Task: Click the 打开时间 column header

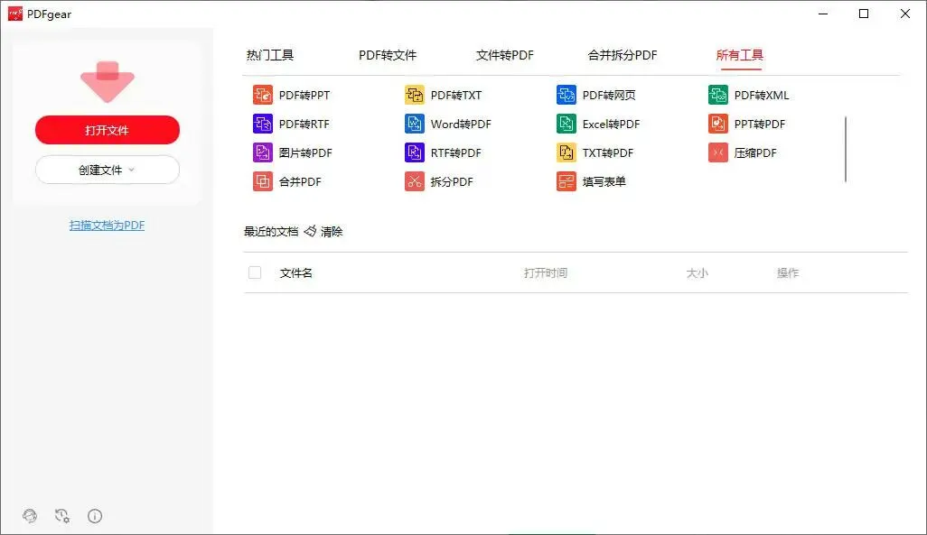Action: [x=546, y=272]
